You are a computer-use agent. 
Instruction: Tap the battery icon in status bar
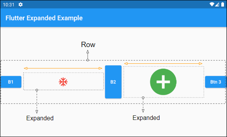[x=223, y=5]
